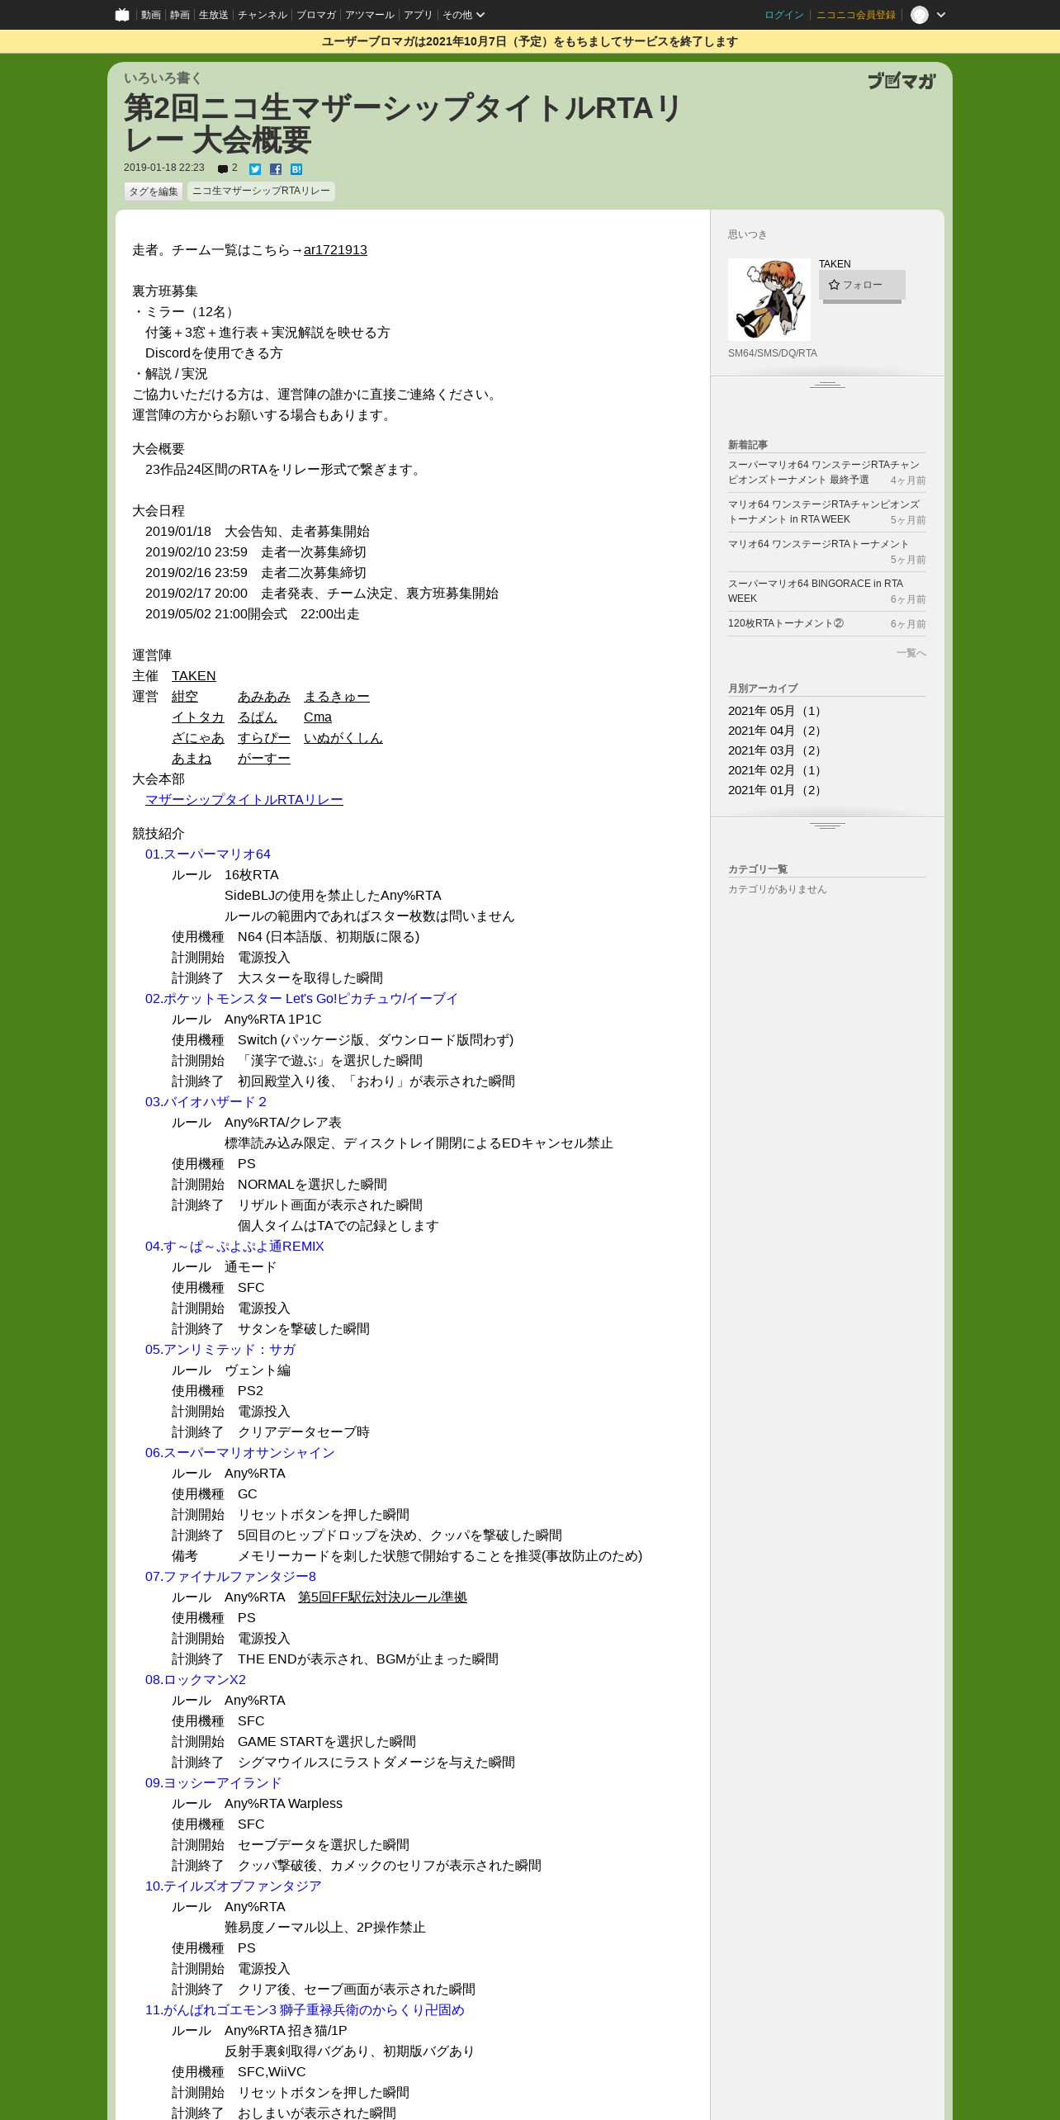Open 10.テイルズオブファンタジア link

coord(234,1886)
